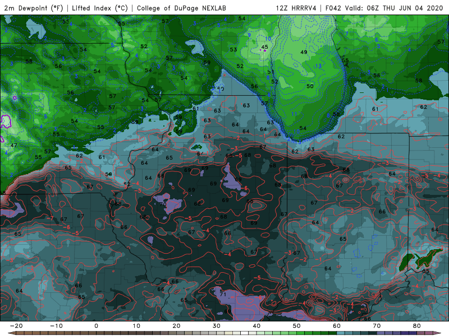Click the "2m Dewpoint (°F)" title text

click(x=34, y=8)
